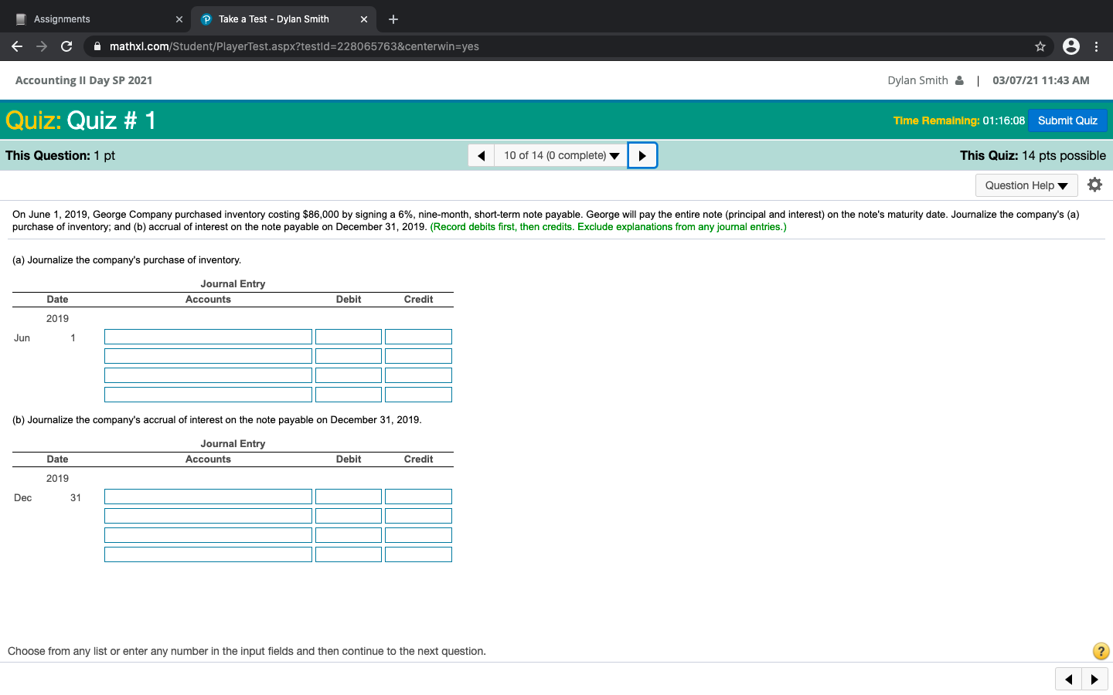The image size is (1113, 695).
Task: Reload the page in the browser
Action: pos(66,46)
